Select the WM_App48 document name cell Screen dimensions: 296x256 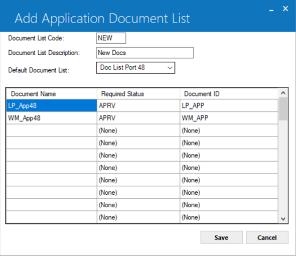coord(52,118)
